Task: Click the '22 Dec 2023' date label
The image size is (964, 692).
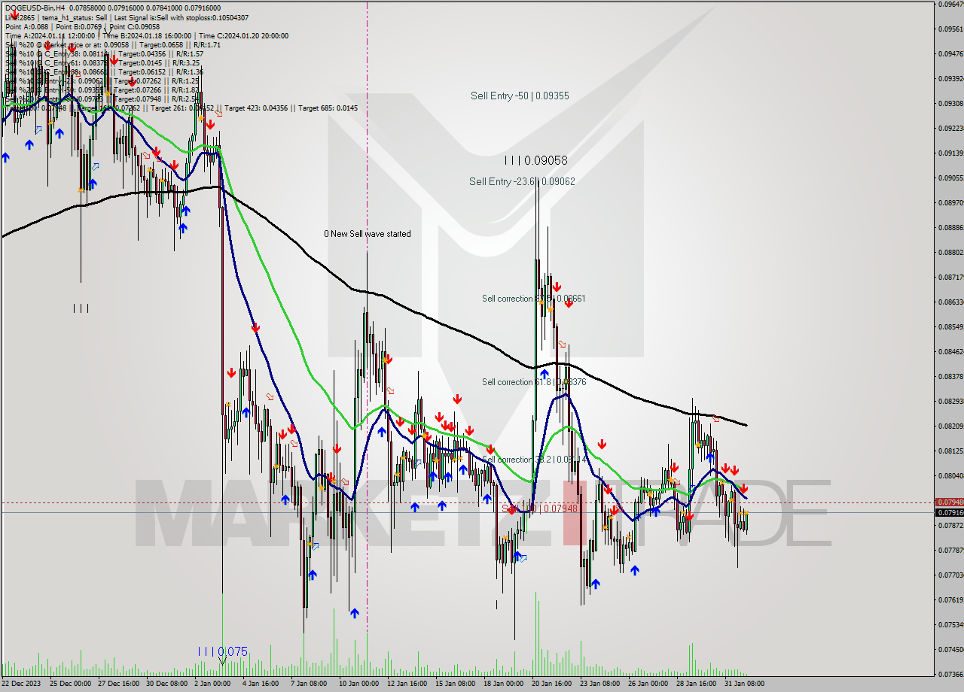Action: click(22, 684)
